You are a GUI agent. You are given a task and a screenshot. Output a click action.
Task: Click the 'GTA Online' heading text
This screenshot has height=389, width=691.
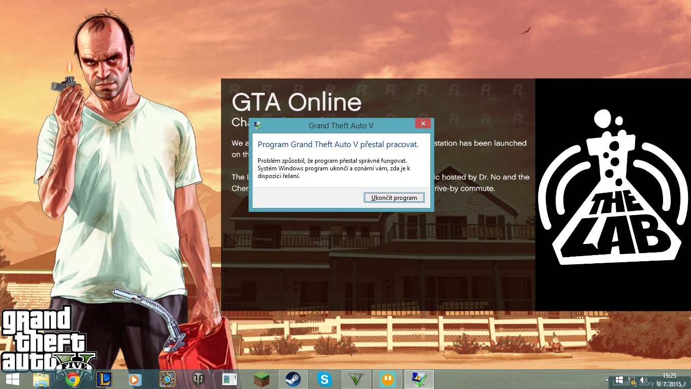(297, 102)
